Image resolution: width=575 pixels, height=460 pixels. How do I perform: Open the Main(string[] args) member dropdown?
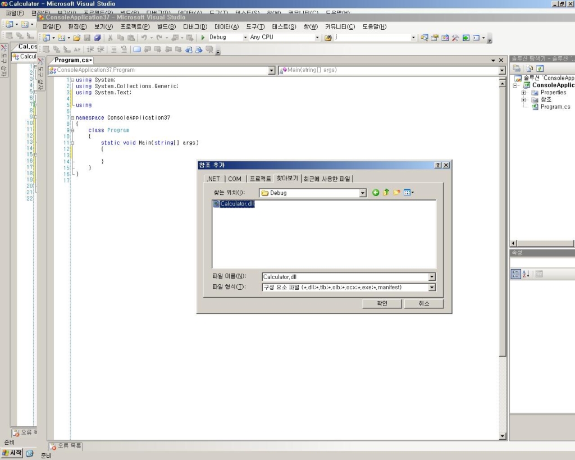(502, 70)
